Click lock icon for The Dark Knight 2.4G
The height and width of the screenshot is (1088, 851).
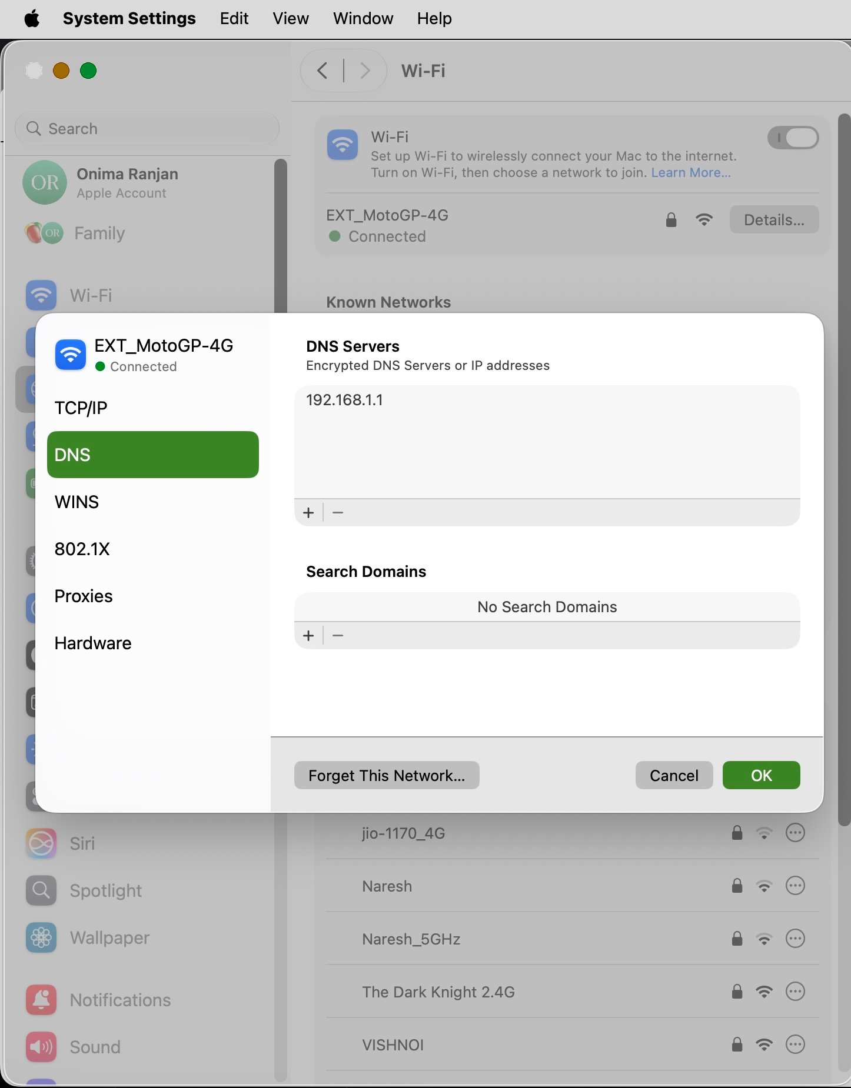coord(737,992)
